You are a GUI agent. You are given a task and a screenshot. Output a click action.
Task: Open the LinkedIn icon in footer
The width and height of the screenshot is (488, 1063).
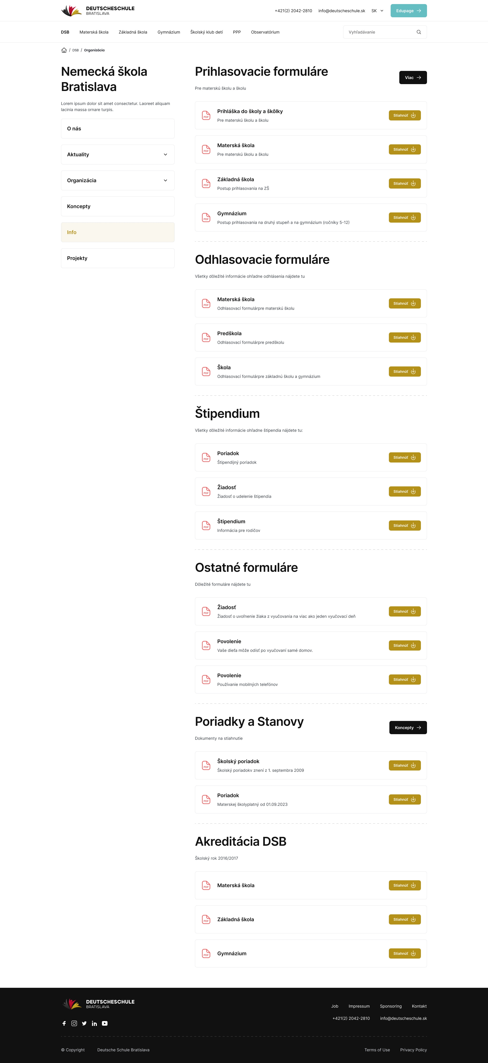(x=95, y=1023)
